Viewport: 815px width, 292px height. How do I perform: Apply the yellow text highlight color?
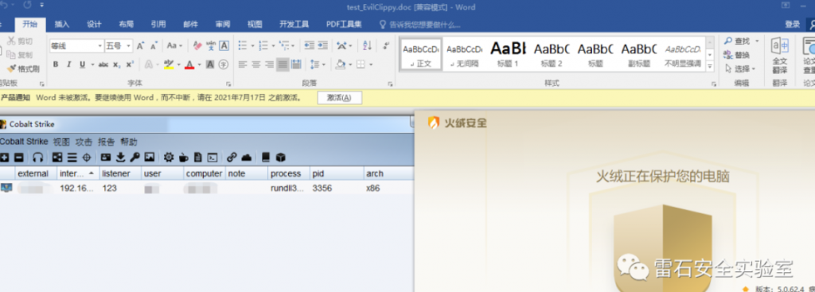click(x=168, y=64)
